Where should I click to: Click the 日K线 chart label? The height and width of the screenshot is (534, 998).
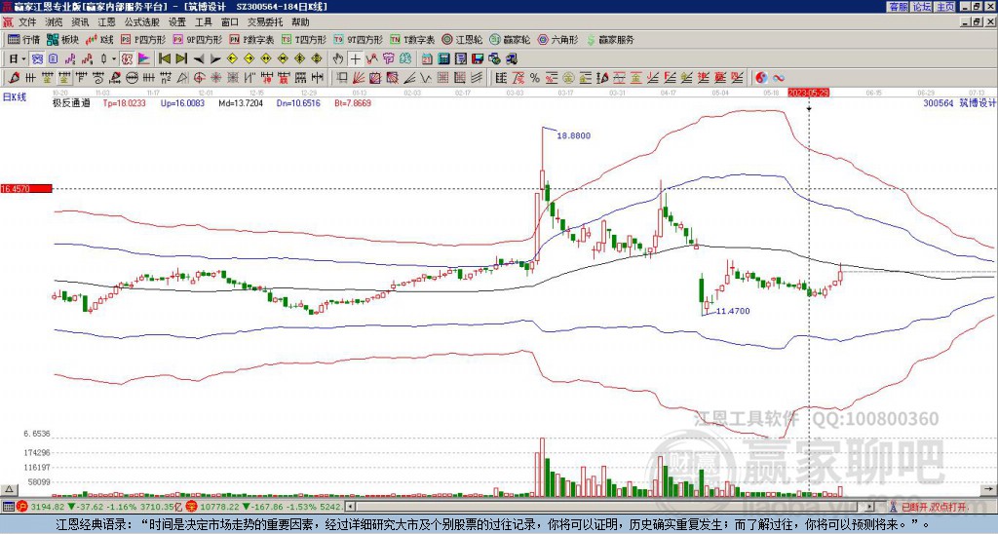pyautogui.click(x=14, y=96)
